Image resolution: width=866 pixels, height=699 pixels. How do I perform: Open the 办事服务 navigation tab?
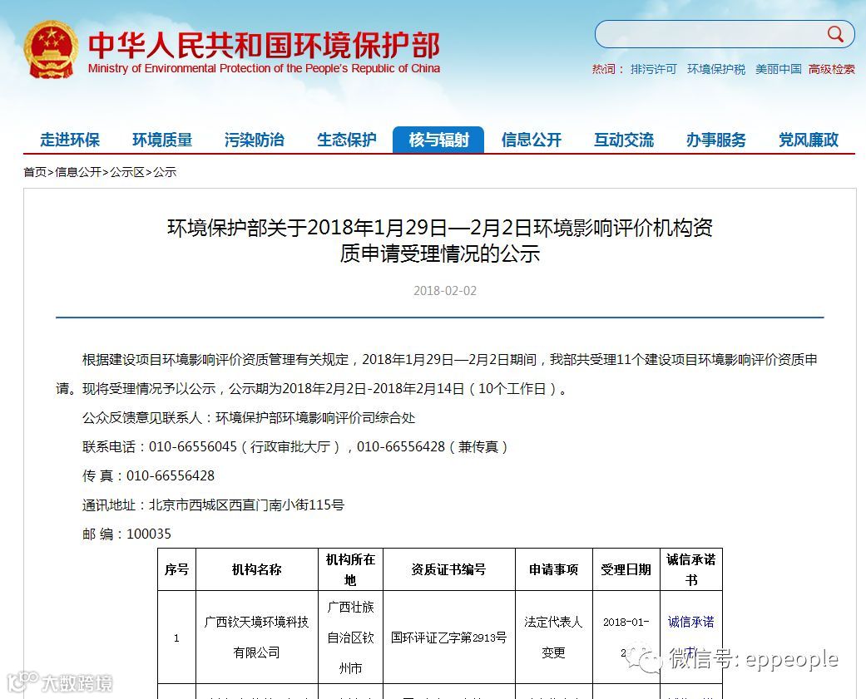click(x=715, y=140)
